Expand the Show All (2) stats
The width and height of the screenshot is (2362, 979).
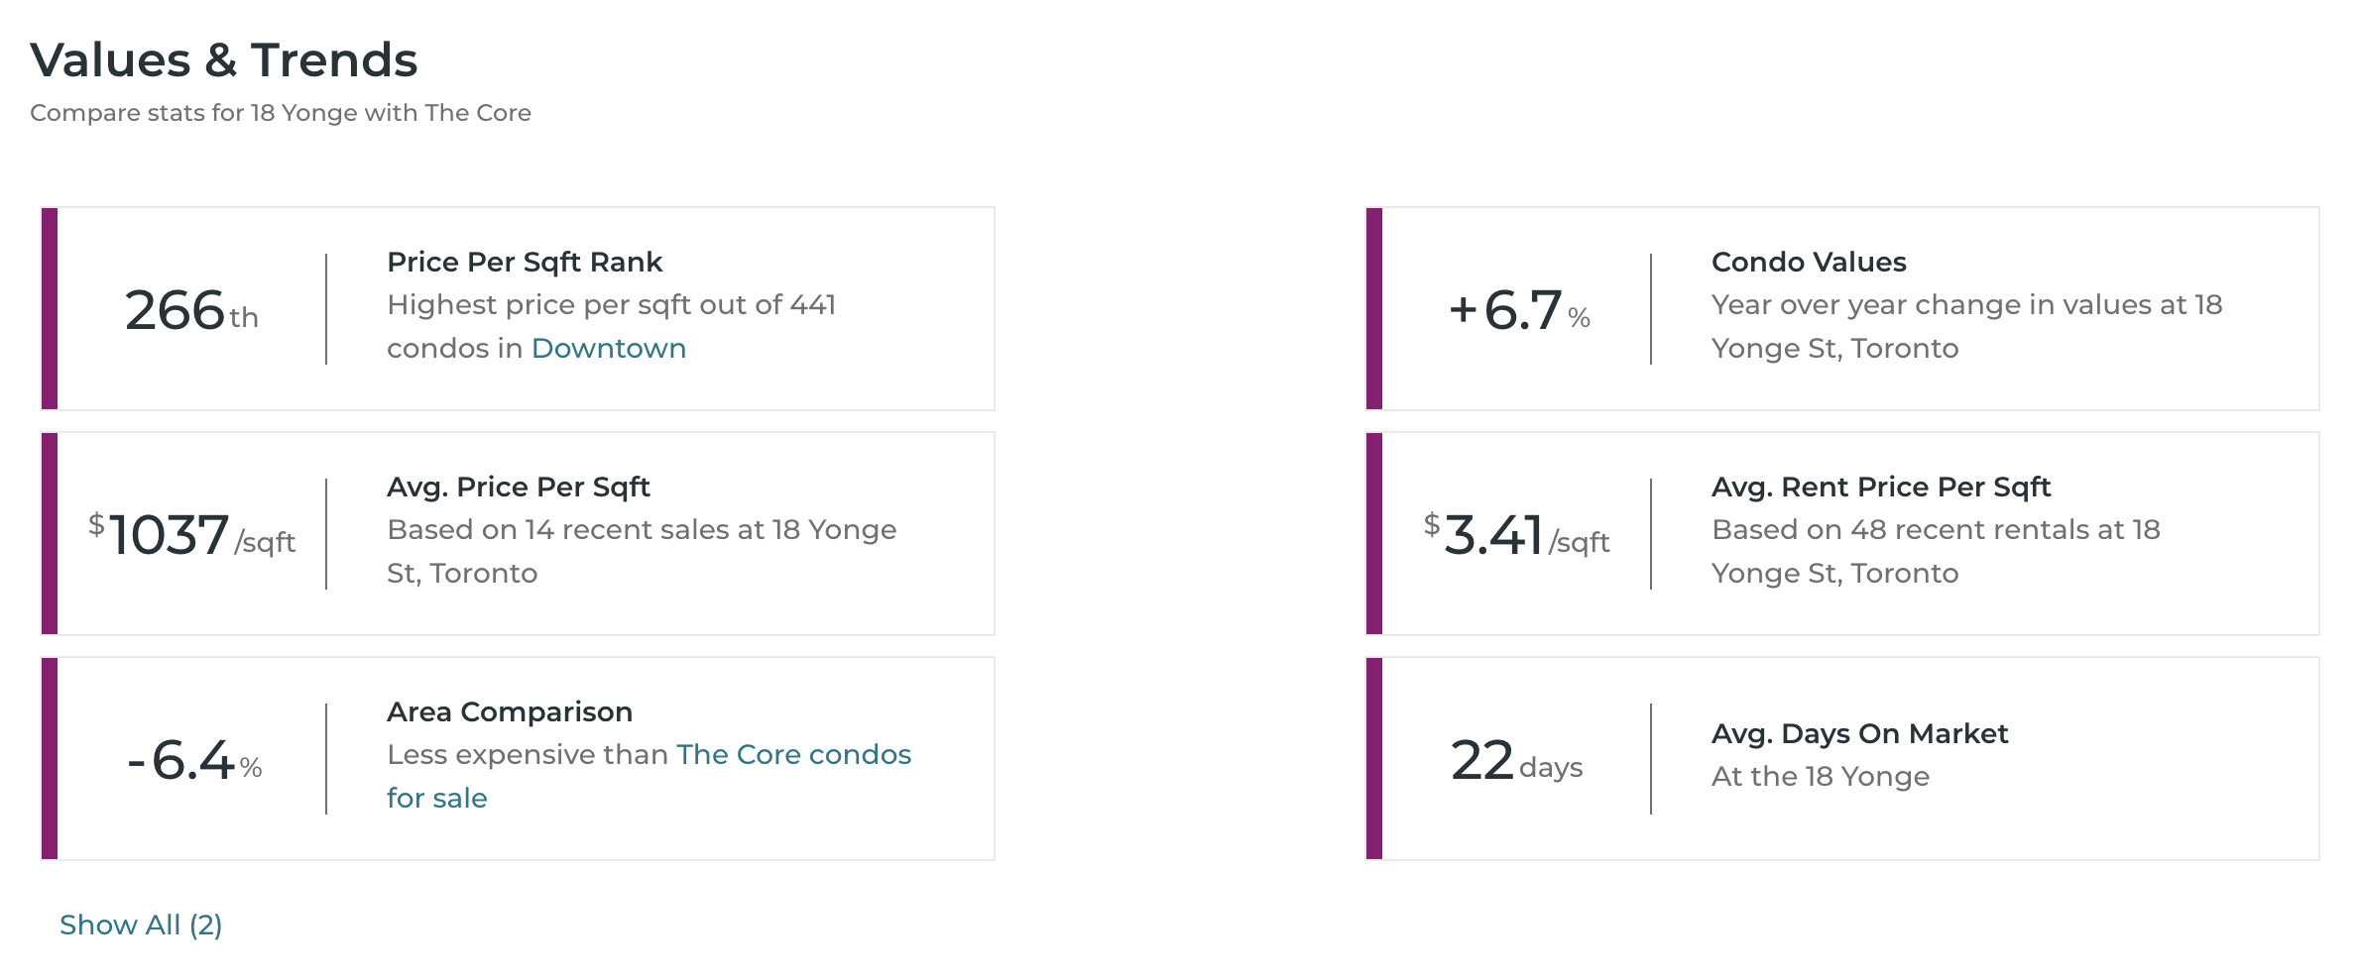point(141,925)
